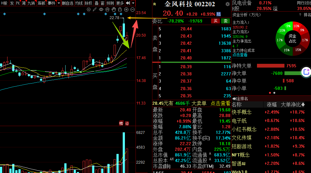Click the collapse-right arrow toolbar icon
Image resolution: width=311 pixels, height=173 pixels.
128,3
